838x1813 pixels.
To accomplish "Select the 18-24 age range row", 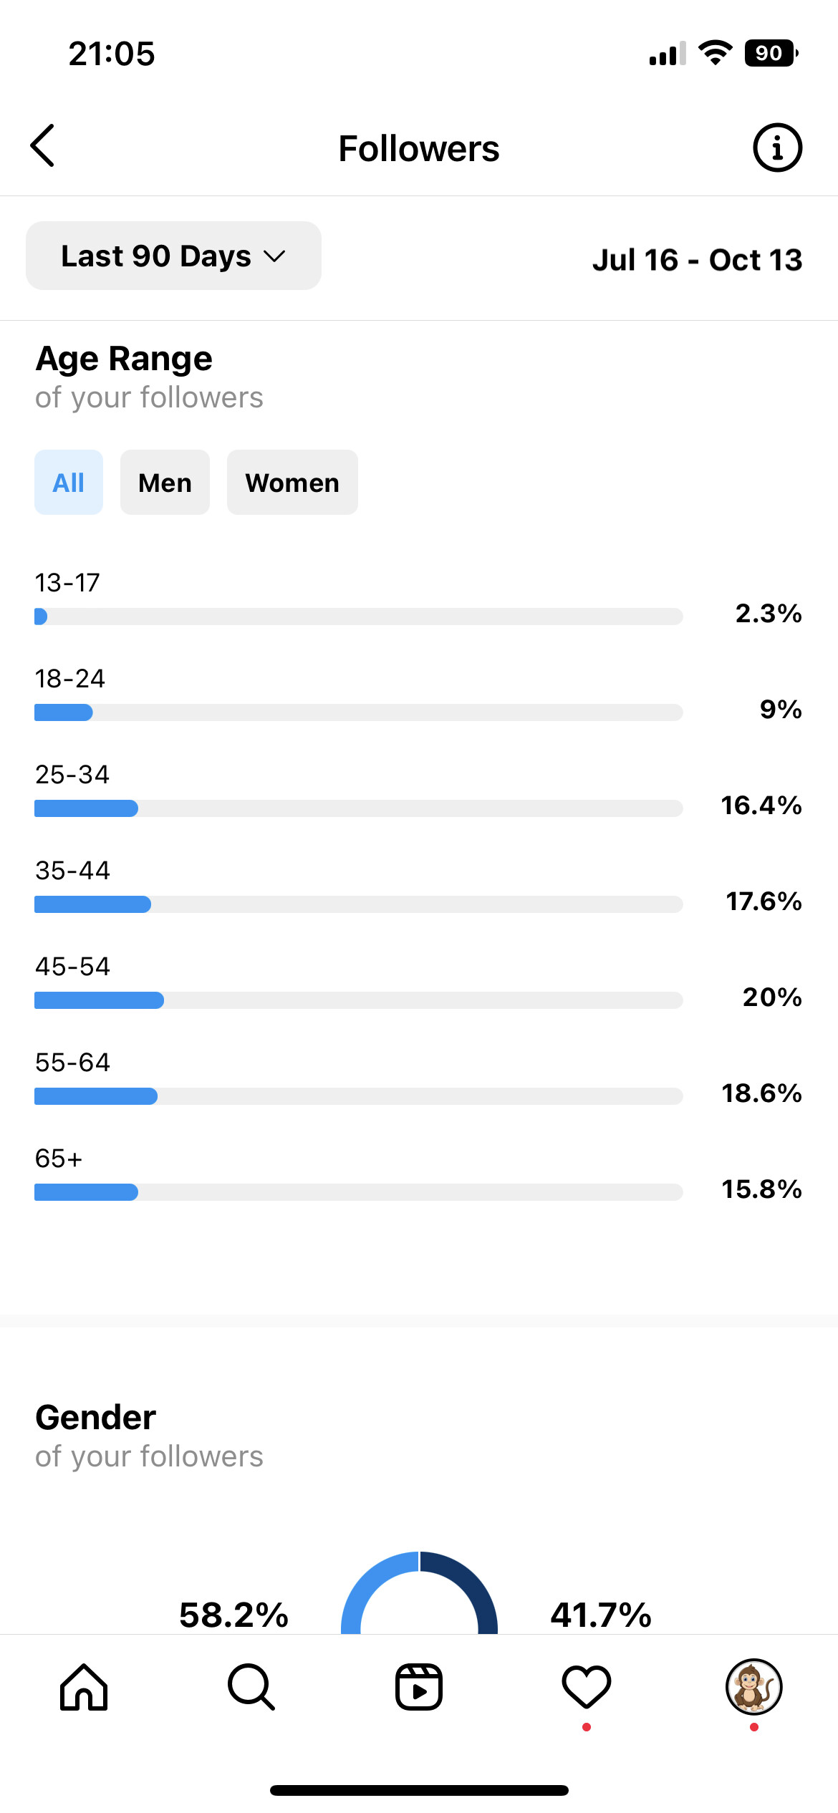I will click(x=418, y=695).
